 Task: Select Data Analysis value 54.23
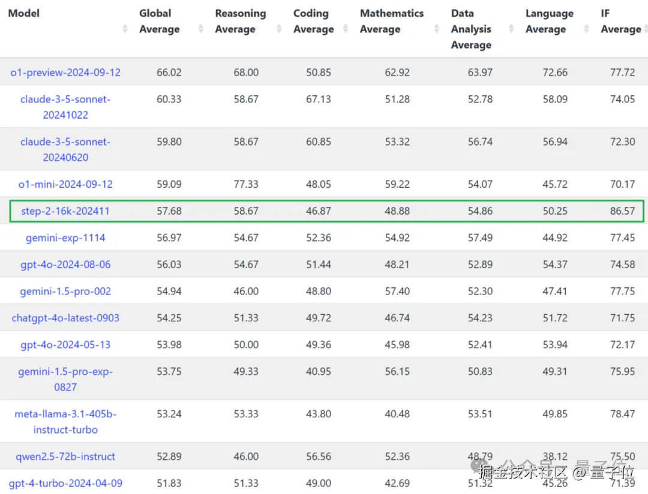480,318
